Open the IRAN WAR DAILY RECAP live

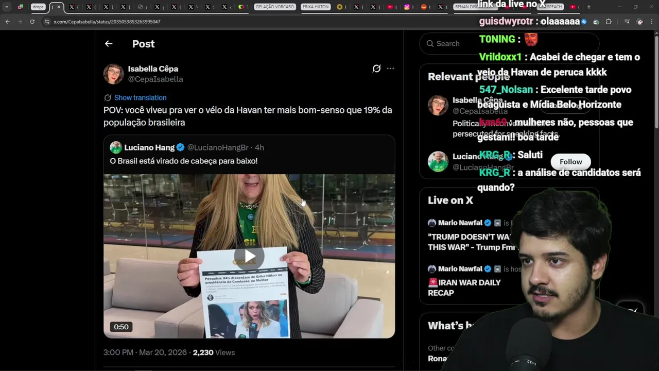tap(464, 288)
